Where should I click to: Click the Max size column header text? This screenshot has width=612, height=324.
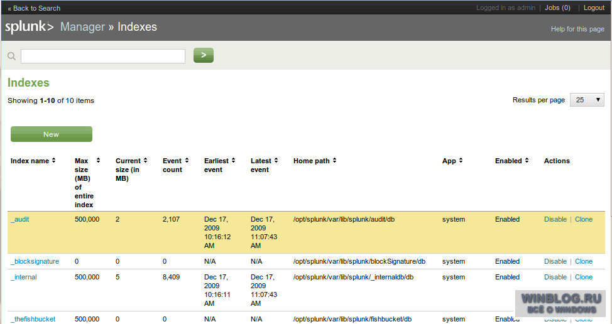pyautogui.click(x=84, y=183)
